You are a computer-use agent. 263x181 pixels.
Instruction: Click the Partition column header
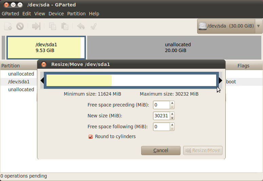(x=18, y=66)
